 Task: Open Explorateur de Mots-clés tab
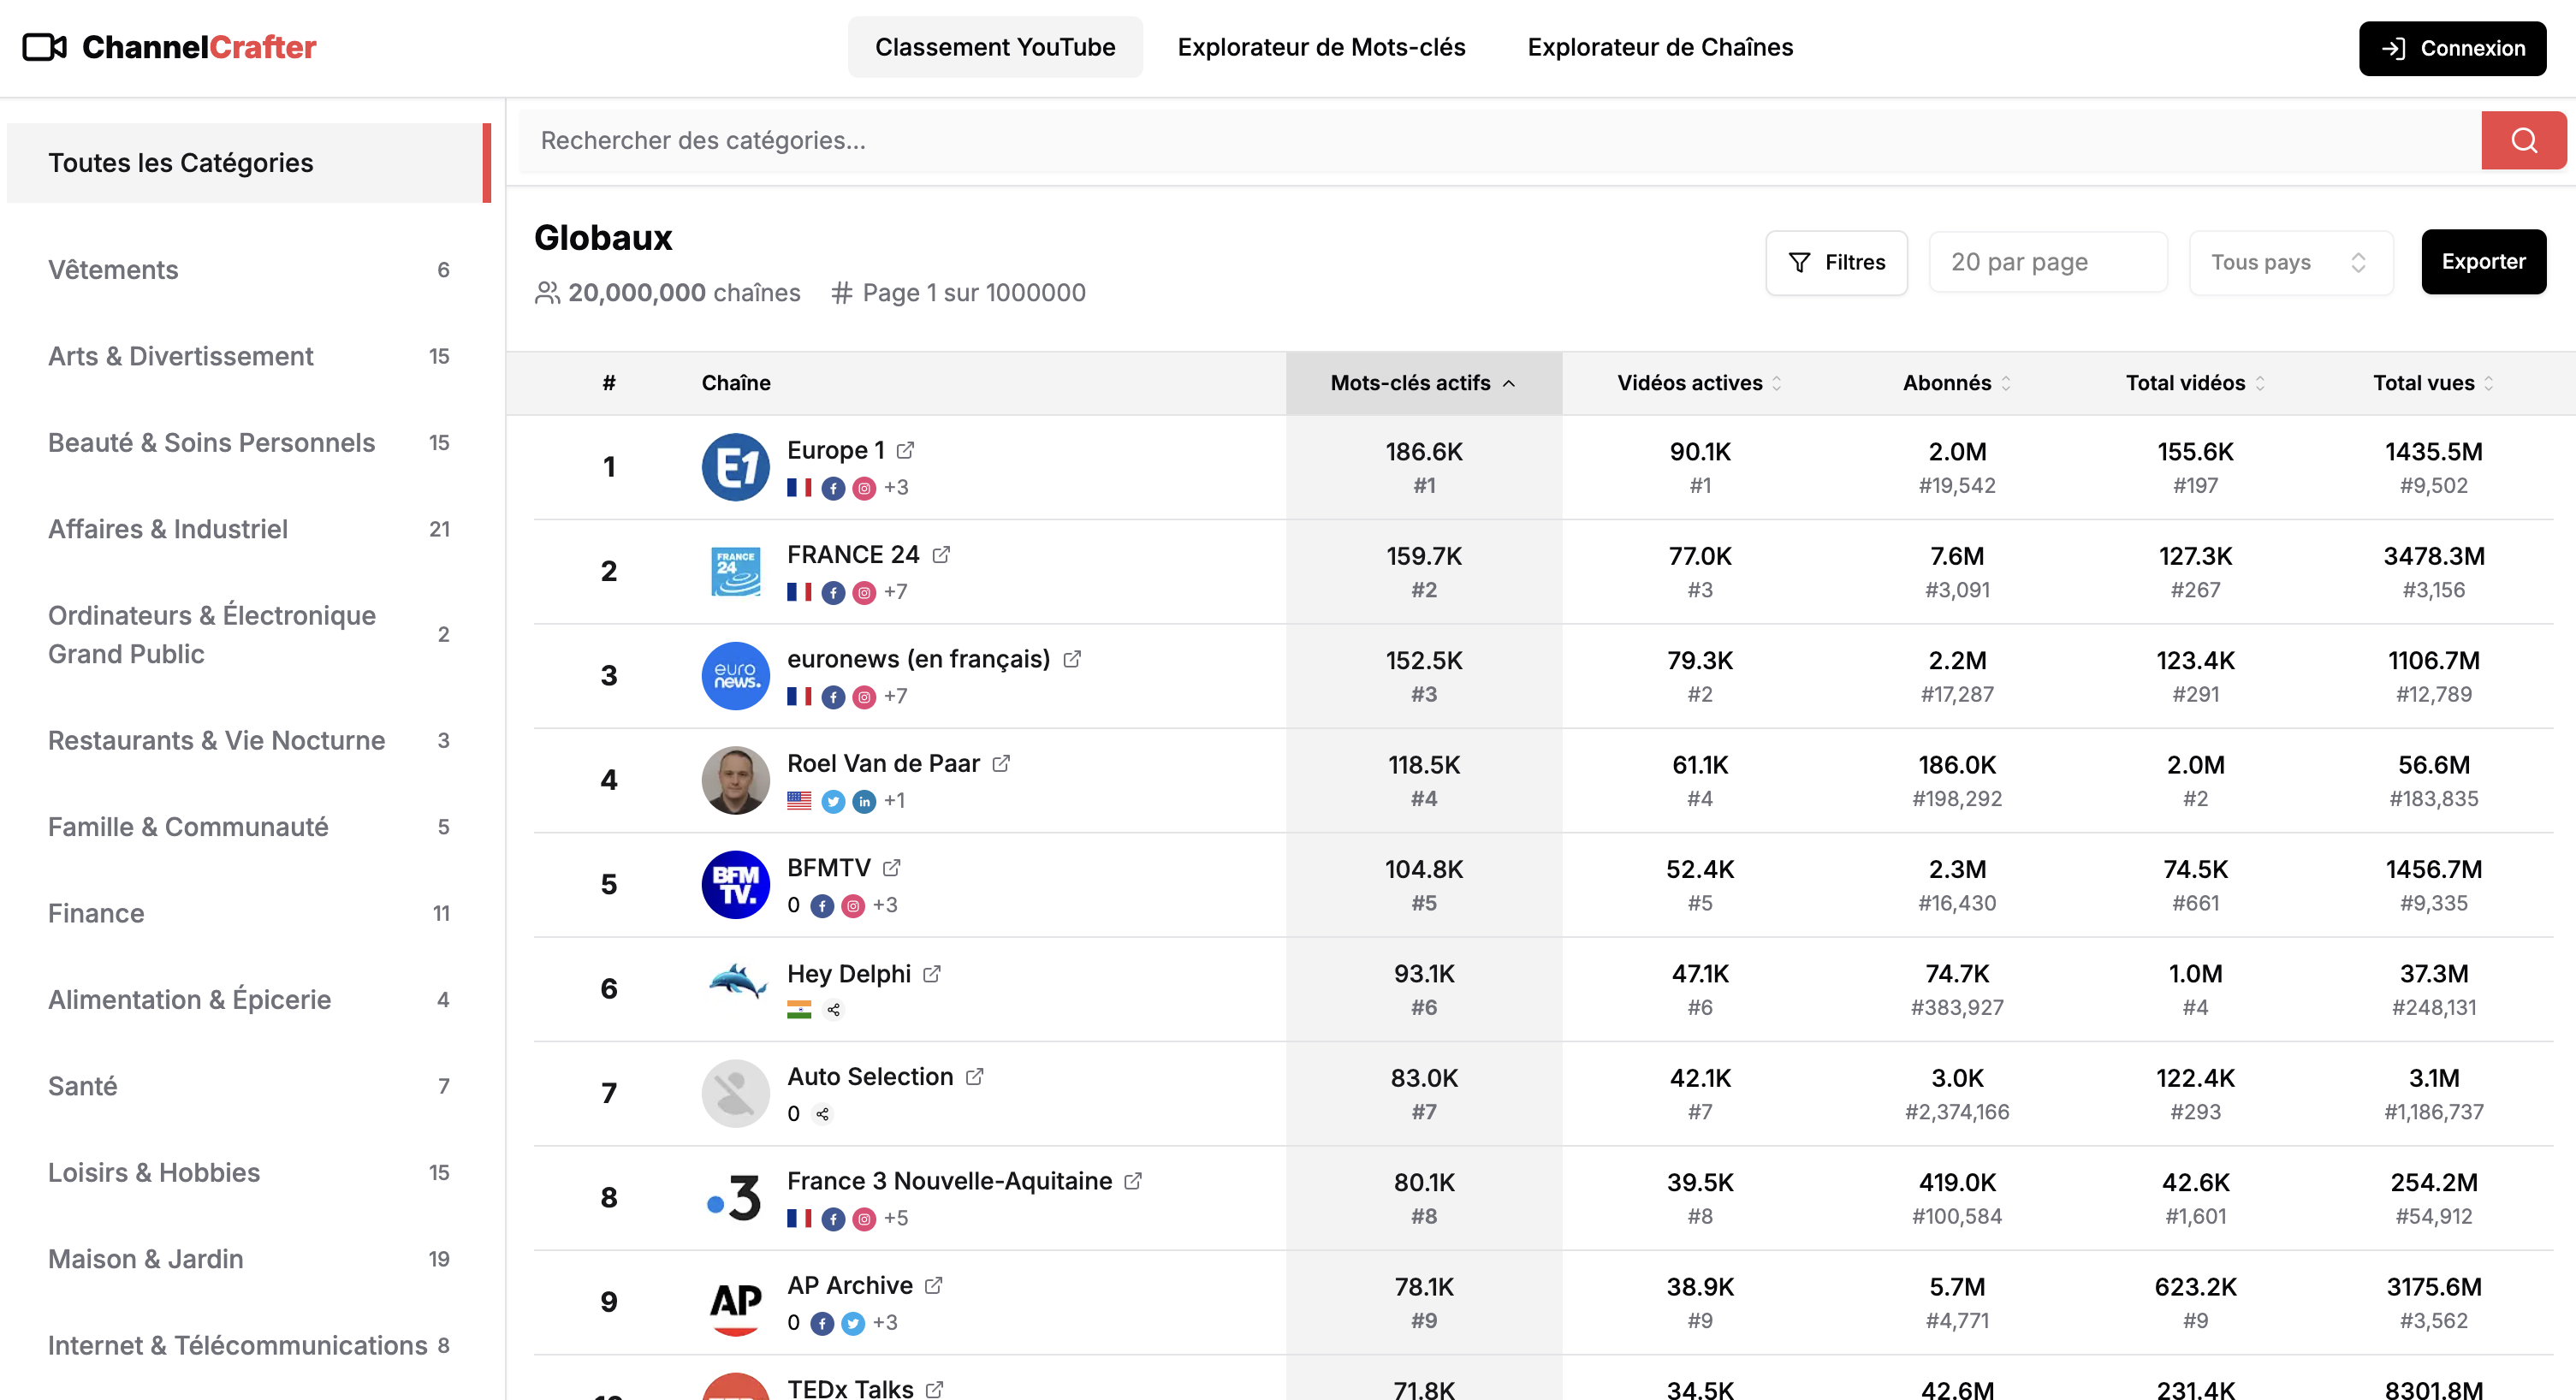[1321, 47]
